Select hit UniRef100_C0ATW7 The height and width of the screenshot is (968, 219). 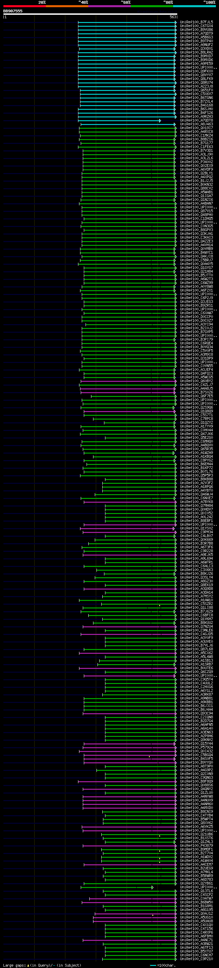(196, 899)
